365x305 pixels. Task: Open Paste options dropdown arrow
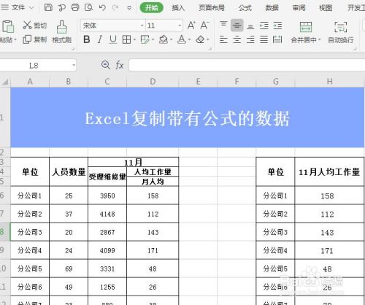15,39
